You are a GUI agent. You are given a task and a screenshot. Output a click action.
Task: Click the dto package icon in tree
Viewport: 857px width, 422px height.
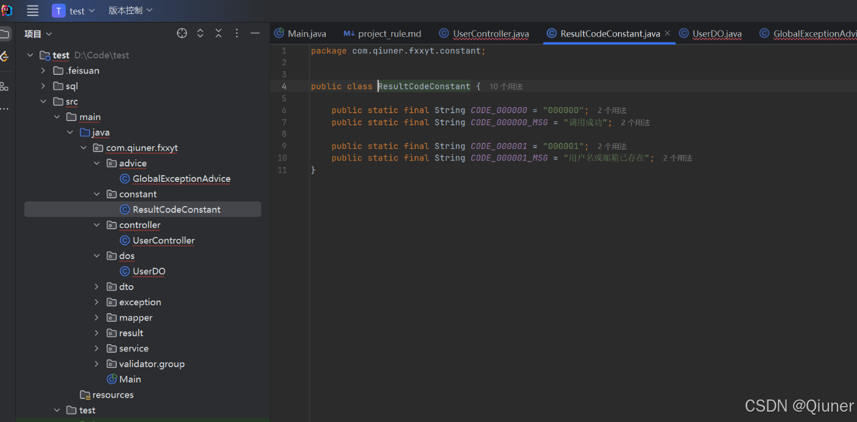pos(111,287)
